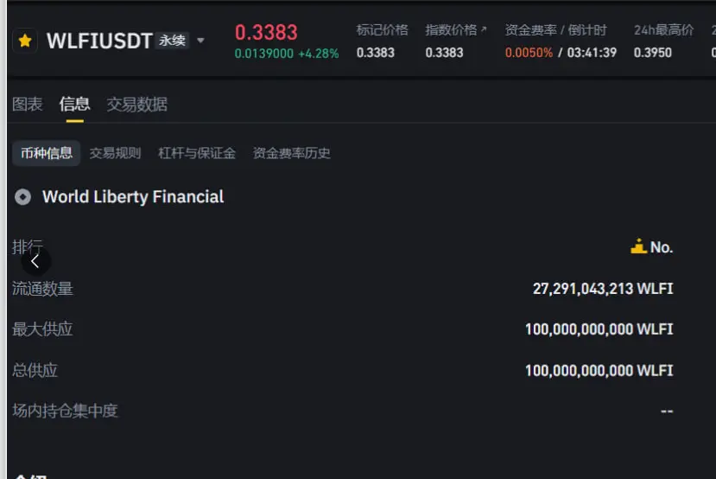Screen dimensions: 716x479
Task: Switch to 杠杆与保证金 sub-tab
Action: click(197, 153)
